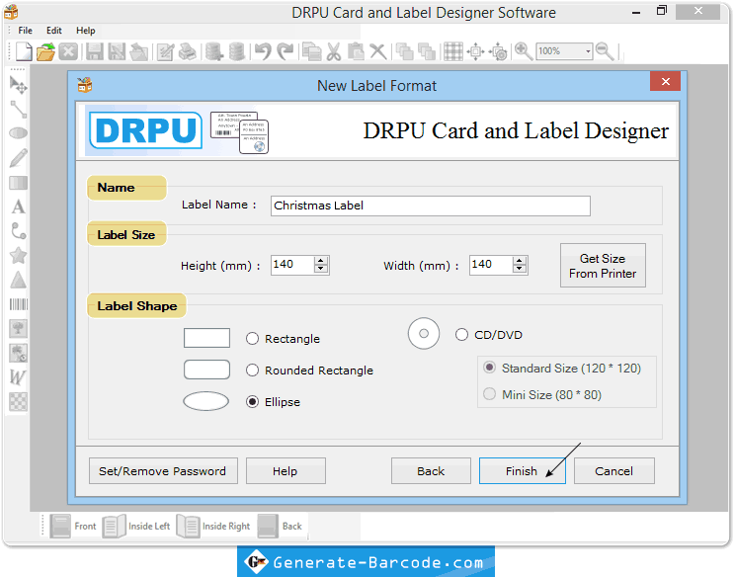Choose Mini Size (80 * 80) option
This screenshot has height=577, width=735.
(x=489, y=394)
